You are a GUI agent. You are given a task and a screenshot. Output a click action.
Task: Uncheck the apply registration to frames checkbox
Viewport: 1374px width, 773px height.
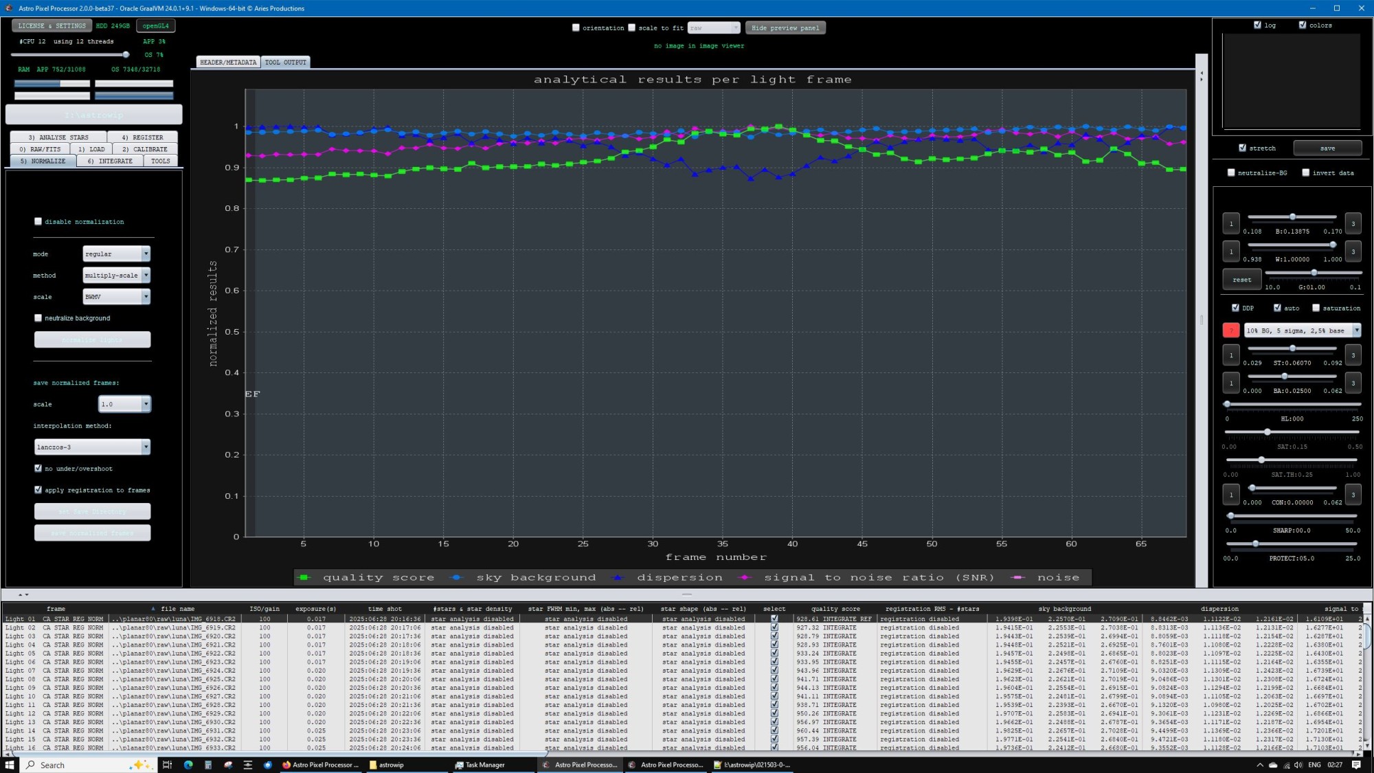point(38,489)
